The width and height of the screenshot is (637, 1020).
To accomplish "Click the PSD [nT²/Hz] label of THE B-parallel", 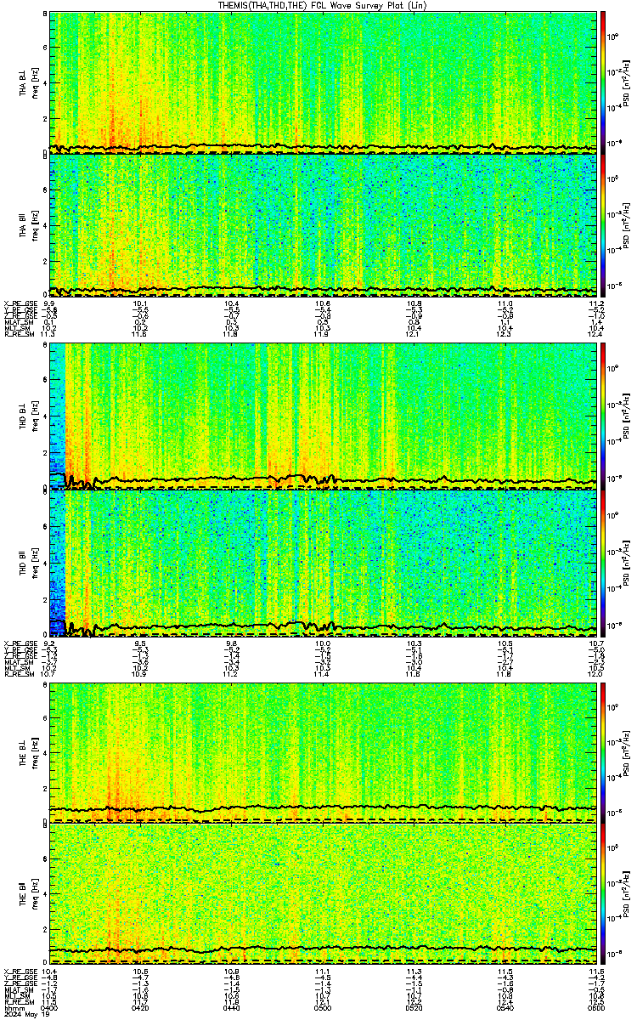I will (627, 893).
